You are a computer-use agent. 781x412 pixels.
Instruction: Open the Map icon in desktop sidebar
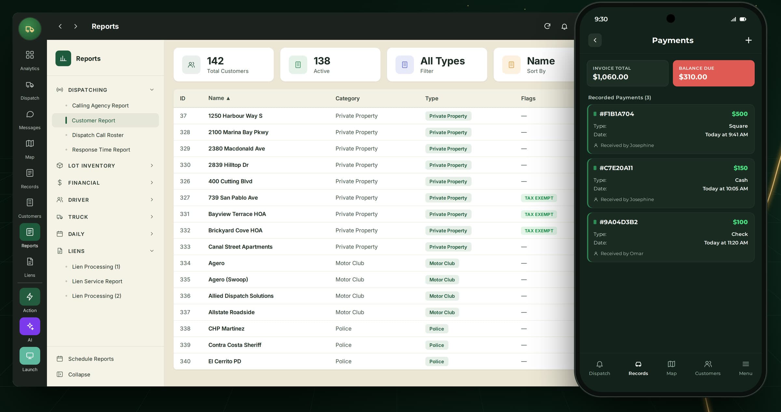[30, 149]
